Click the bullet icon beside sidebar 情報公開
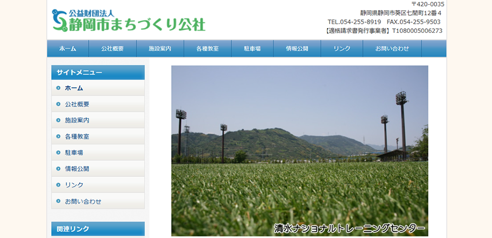 coord(58,169)
